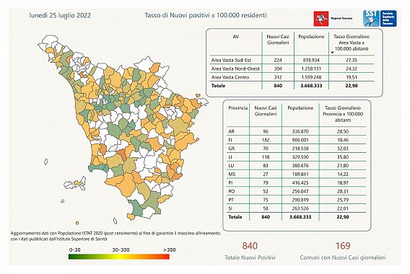Select the 'MS' province row

297,174
